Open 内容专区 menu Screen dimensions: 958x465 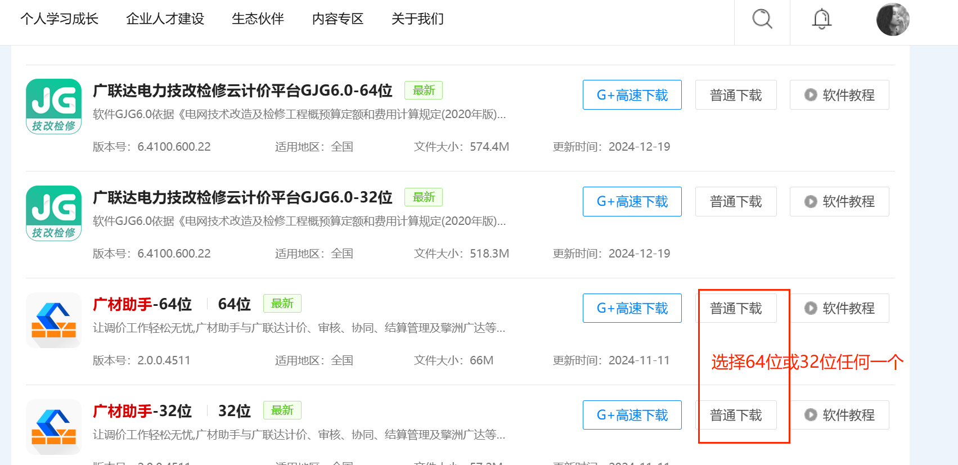click(338, 19)
